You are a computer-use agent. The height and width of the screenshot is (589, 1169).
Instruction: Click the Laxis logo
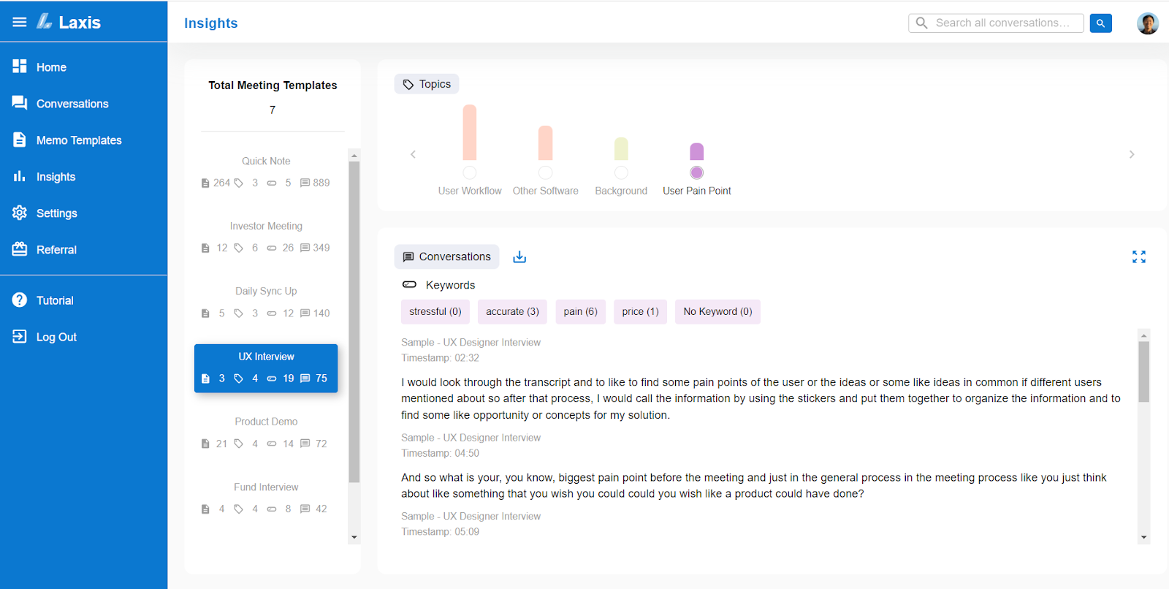pyautogui.click(x=69, y=22)
